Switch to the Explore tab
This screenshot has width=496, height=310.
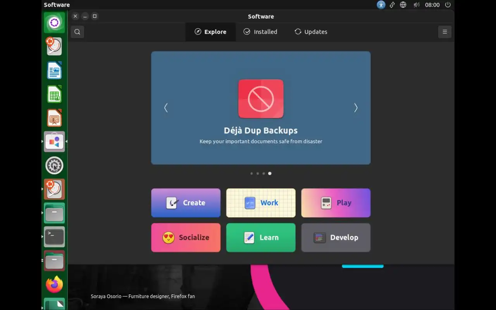tap(210, 32)
